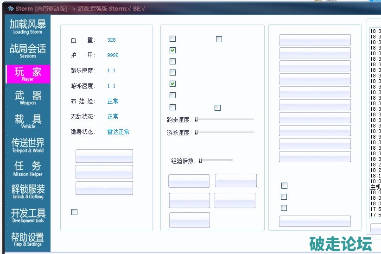
Task: Click the 正常 status of 布娃娃
Action: (113, 101)
